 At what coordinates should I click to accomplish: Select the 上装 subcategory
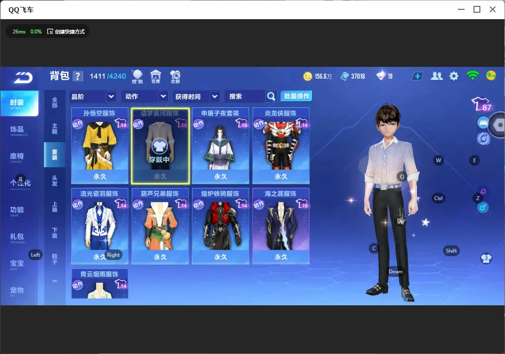[x=55, y=207]
